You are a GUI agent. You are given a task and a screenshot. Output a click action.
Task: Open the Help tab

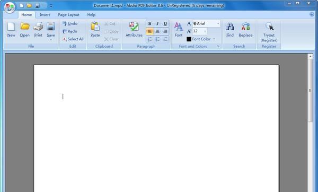[91, 15]
